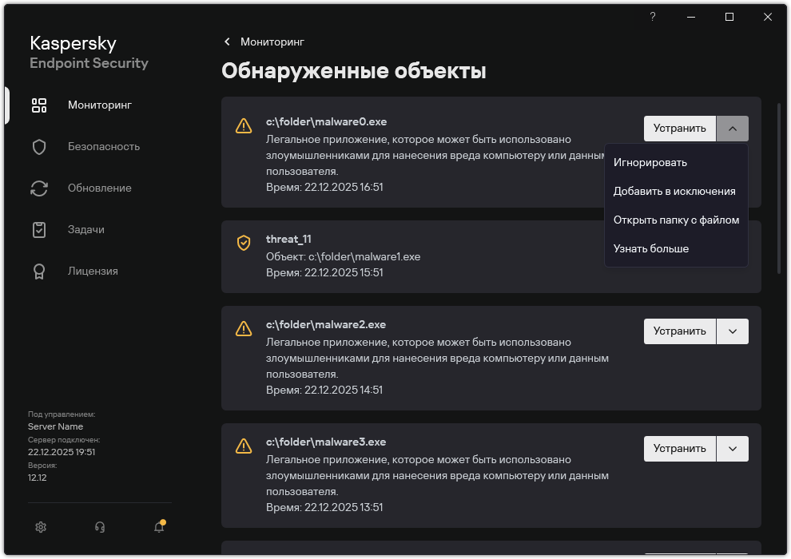
Task: Open the Задачи sidebar label
Action: 85,229
